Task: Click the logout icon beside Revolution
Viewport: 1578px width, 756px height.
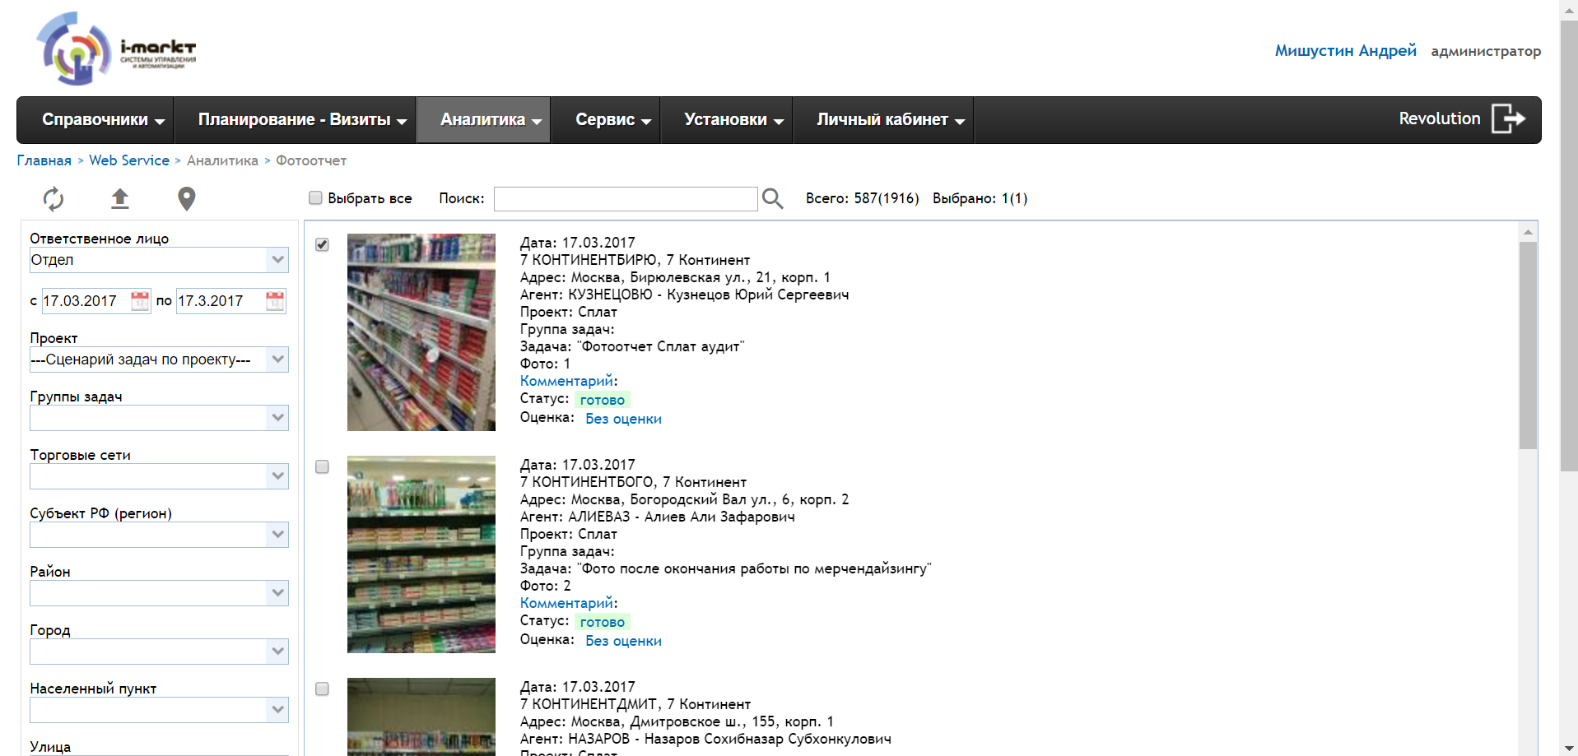Action: (x=1508, y=118)
